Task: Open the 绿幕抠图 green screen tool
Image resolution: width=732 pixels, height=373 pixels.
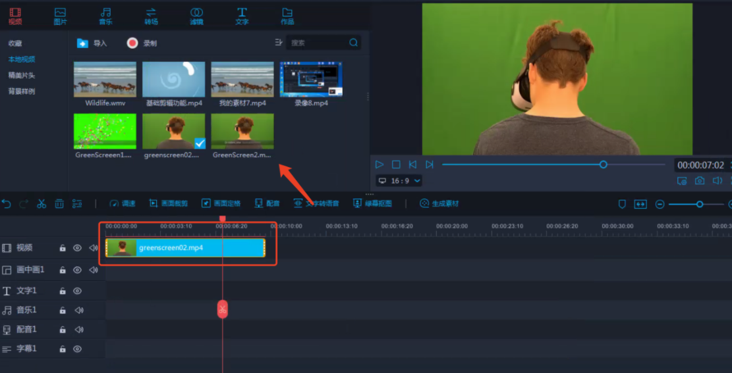Action: 373,204
